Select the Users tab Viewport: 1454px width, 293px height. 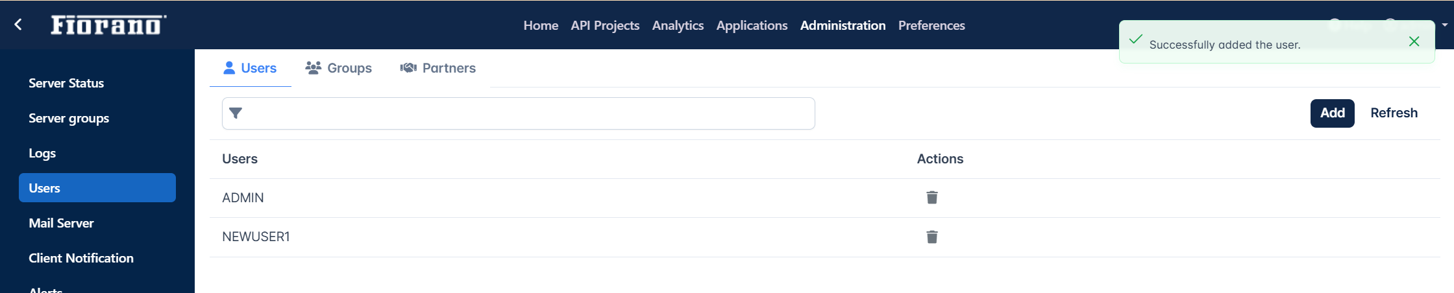coord(250,68)
